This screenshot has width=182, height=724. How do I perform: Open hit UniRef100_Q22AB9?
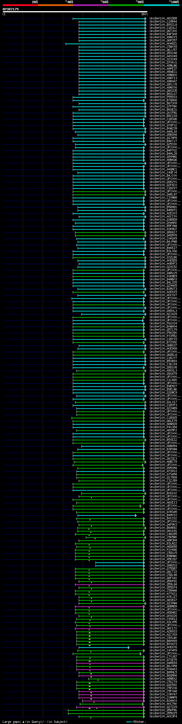[x=163, y=408]
